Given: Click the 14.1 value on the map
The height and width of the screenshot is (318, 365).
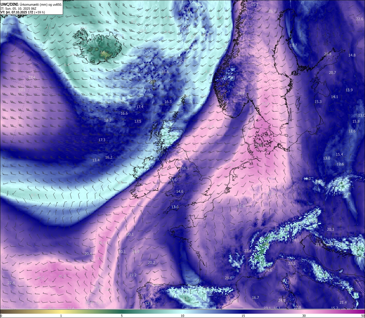Looking at the screenshot, I should pyautogui.click(x=334, y=97).
